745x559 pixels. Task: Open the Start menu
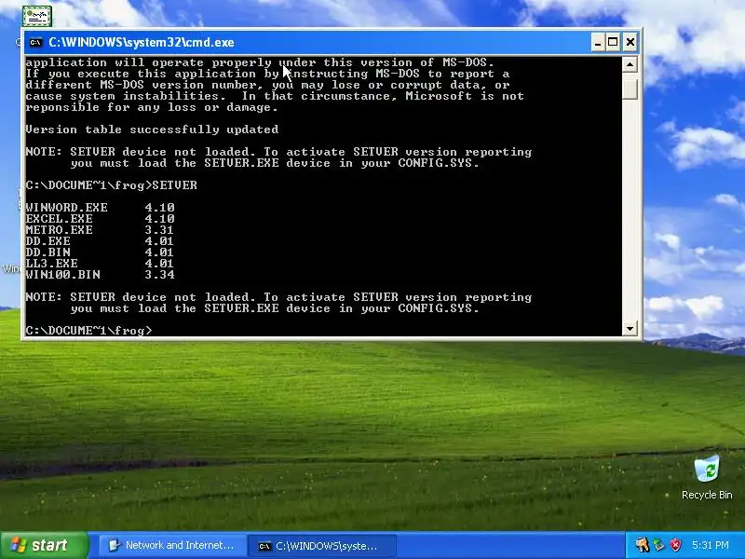tap(44, 545)
